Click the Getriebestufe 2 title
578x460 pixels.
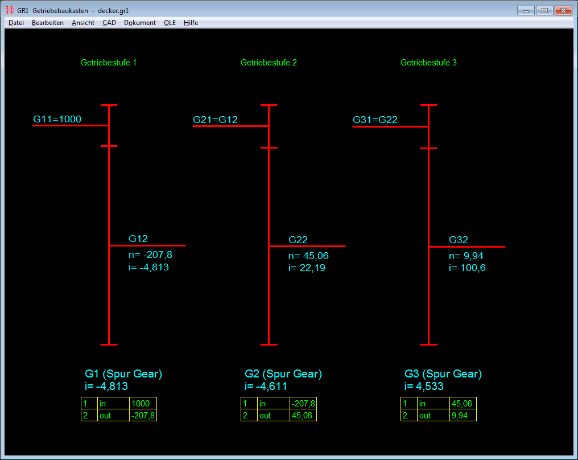tap(269, 63)
